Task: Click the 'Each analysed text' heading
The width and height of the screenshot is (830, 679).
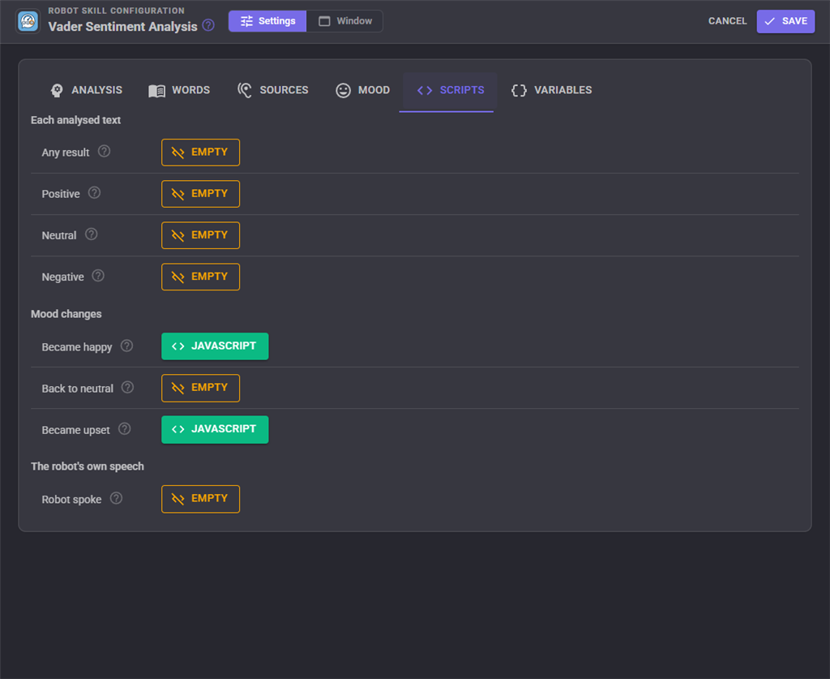Action: 75,120
